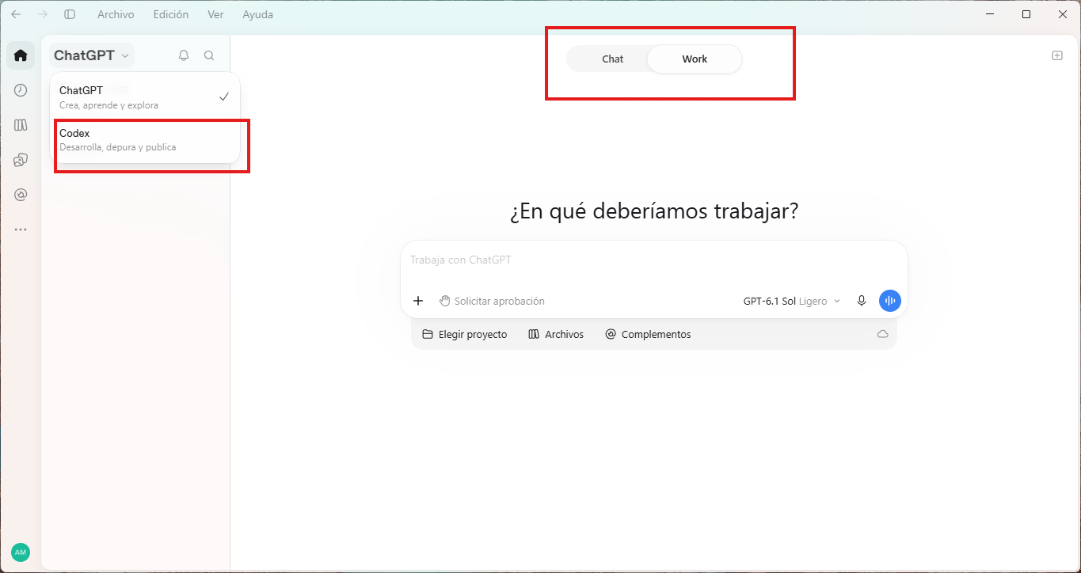Start dictation with the microphone icon
Viewport: 1081px width, 573px height.
[862, 301]
